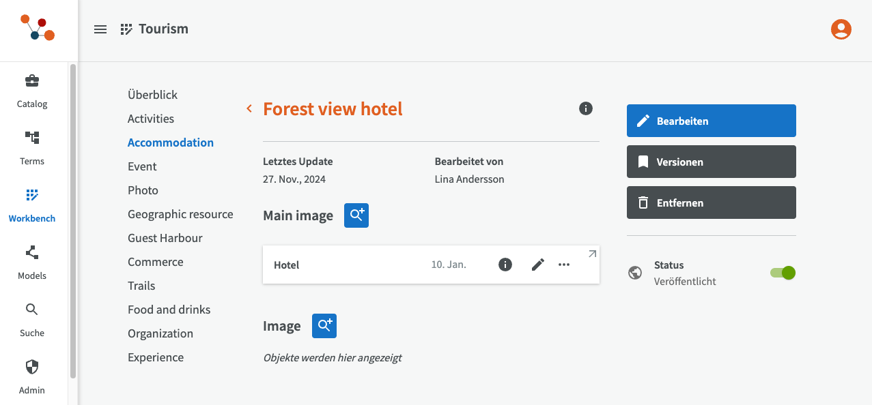Edit the Hotel item with pencil icon
This screenshot has height=405, width=872.
538,265
